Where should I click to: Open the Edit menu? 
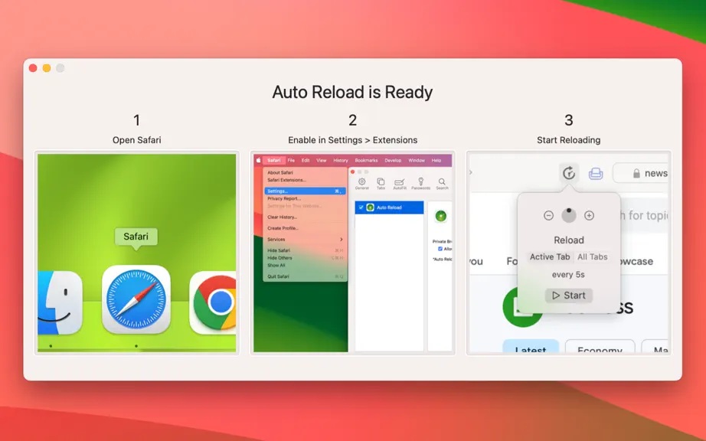(x=306, y=160)
